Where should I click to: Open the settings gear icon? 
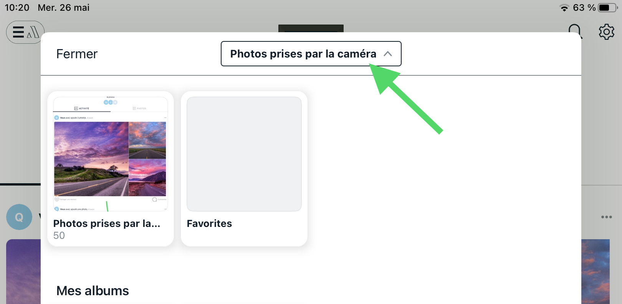click(606, 32)
